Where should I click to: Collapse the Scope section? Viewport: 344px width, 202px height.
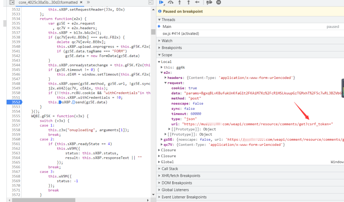(159, 55)
